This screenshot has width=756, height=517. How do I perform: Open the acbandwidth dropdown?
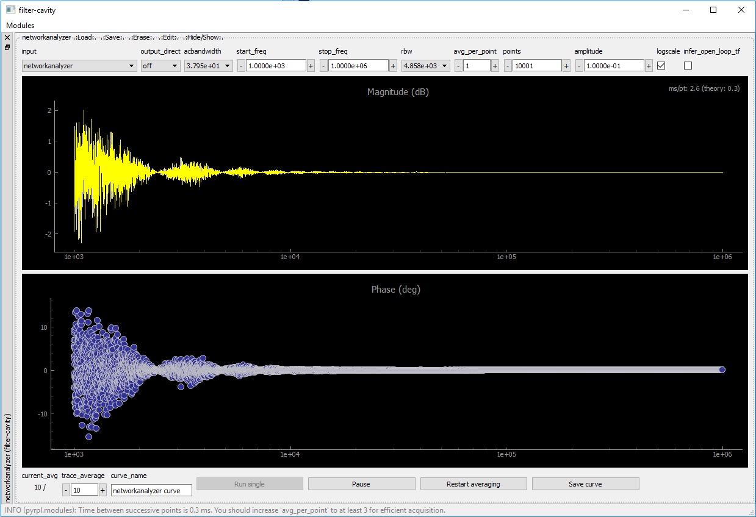[209, 66]
